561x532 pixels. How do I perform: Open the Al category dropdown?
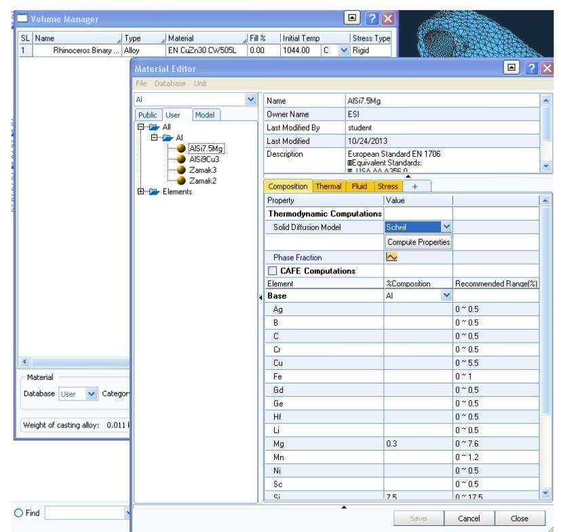[x=251, y=100]
